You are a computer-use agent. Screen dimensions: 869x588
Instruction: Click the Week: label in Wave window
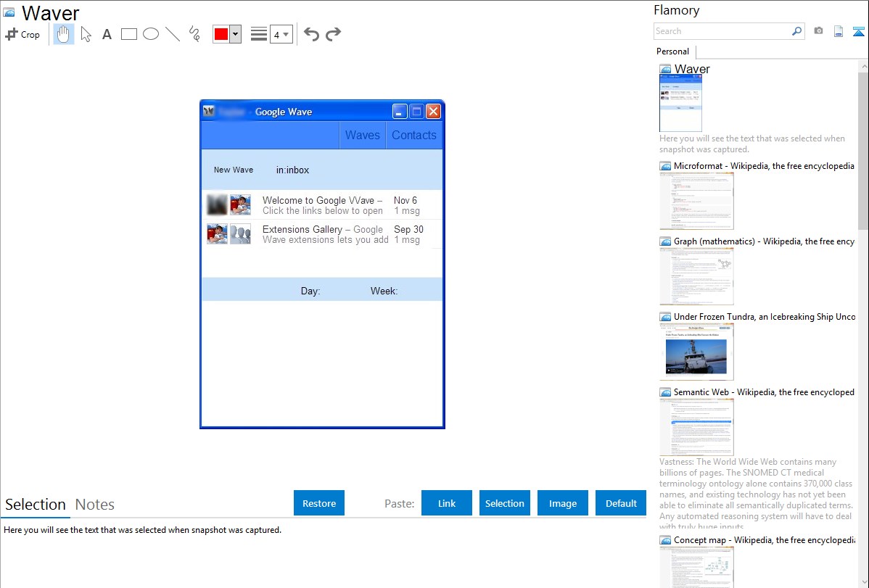pos(384,291)
